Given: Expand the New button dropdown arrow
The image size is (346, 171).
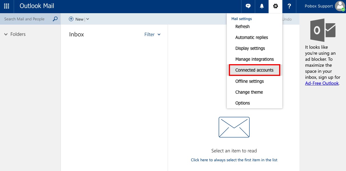Looking at the screenshot, I should tap(87, 19).
